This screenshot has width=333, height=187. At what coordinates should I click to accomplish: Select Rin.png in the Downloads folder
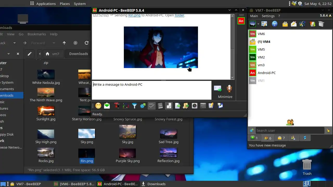87,156
